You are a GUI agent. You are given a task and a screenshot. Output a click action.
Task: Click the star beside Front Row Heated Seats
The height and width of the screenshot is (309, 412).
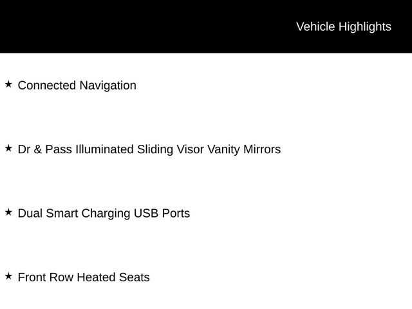(8, 277)
